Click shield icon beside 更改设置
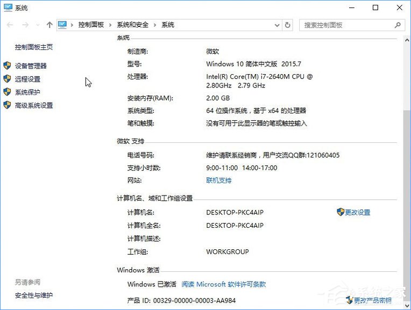Screen dimensions: 411x310 tap(341, 212)
